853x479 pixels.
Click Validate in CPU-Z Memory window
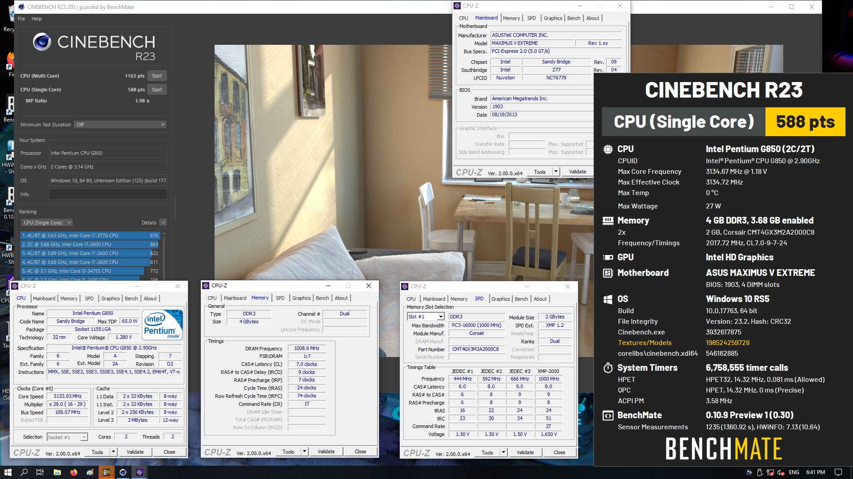tap(326, 452)
